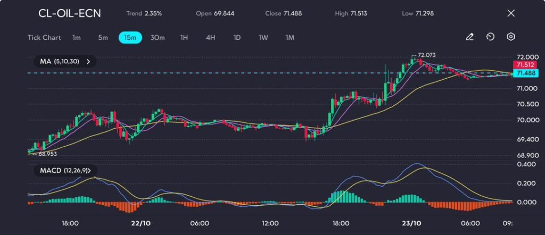Switch chart to 1W timeframe
Viewport: 545px width, 235px height.
coord(263,38)
